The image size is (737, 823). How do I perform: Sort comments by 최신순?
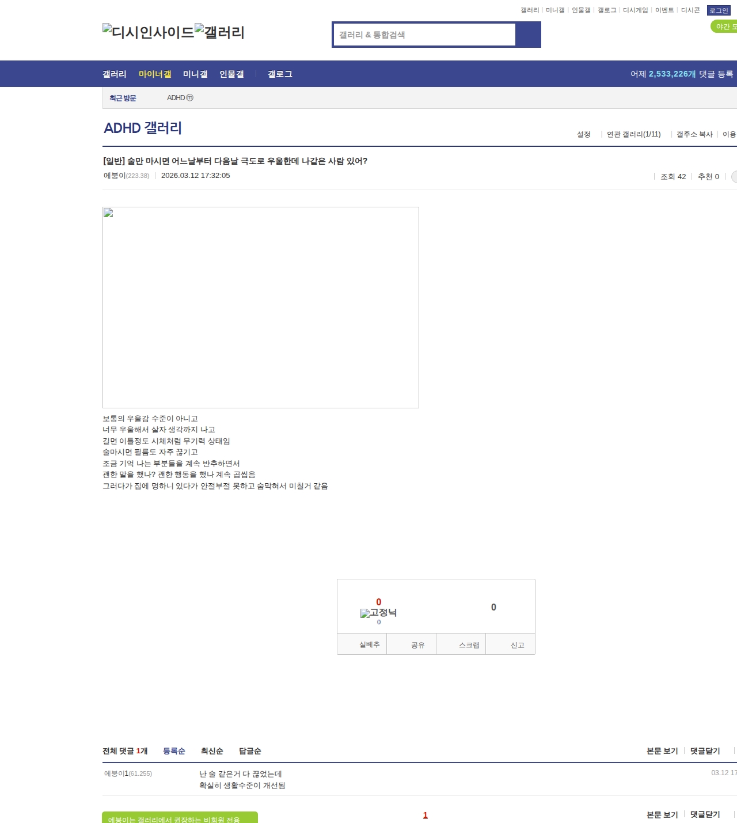click(212, 751)
